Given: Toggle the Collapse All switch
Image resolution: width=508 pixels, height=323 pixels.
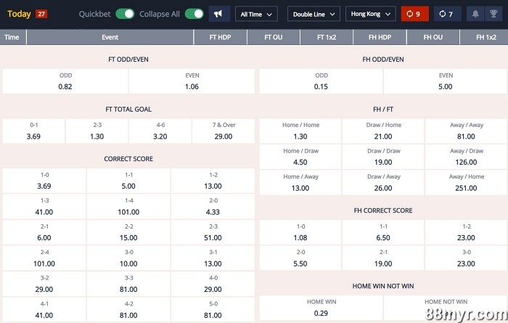Looking at the screenshot, I should [x=194, y=14].
